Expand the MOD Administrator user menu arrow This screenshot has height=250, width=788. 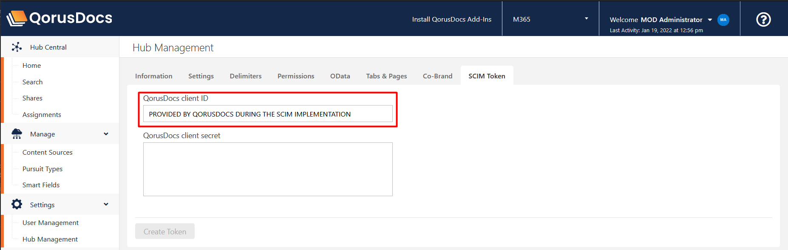(x=710, y=20)
